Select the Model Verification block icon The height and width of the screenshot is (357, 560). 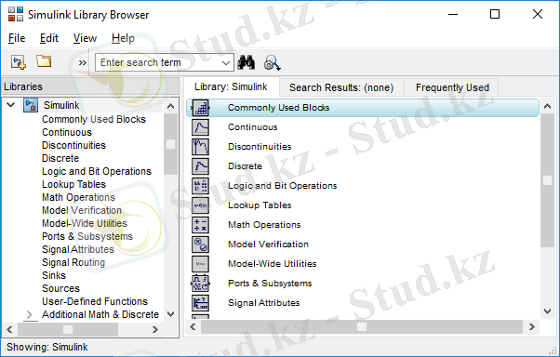[x=200, y=245]
